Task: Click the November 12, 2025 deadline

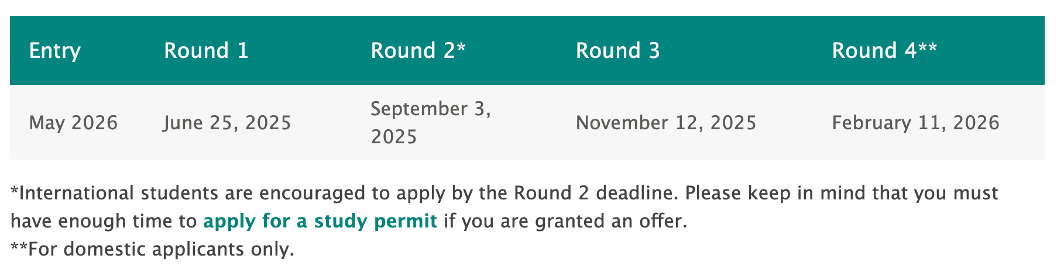Action: tap(667, 123)
